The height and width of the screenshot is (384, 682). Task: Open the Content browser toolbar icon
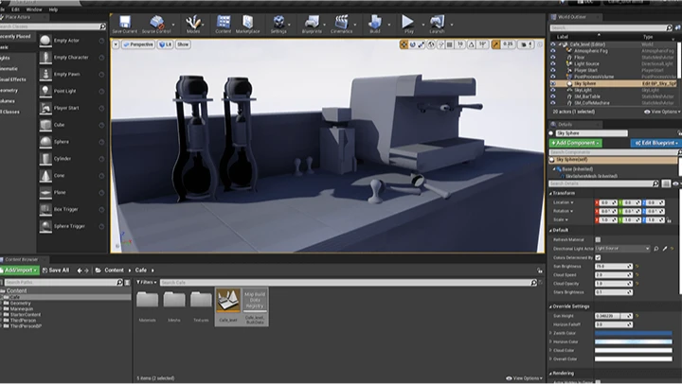(x=224, y=24)
